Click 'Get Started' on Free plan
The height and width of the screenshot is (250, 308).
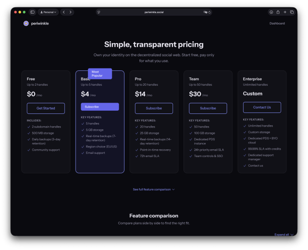(x=46, y=108)
